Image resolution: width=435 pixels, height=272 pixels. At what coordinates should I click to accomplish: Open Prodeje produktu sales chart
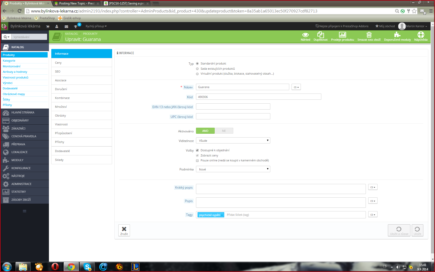point(342,37)
